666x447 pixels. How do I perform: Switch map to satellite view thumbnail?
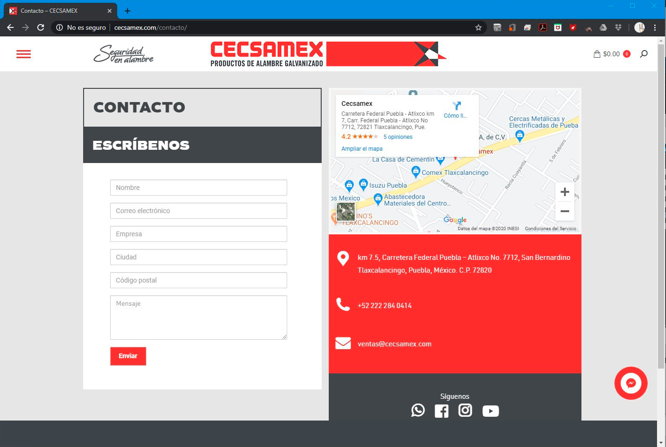tap(346, 212)
